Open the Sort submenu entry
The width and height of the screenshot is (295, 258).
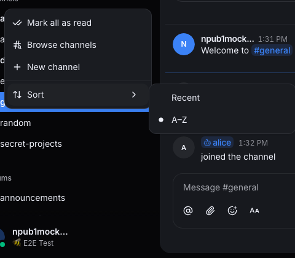click(78, 95)
